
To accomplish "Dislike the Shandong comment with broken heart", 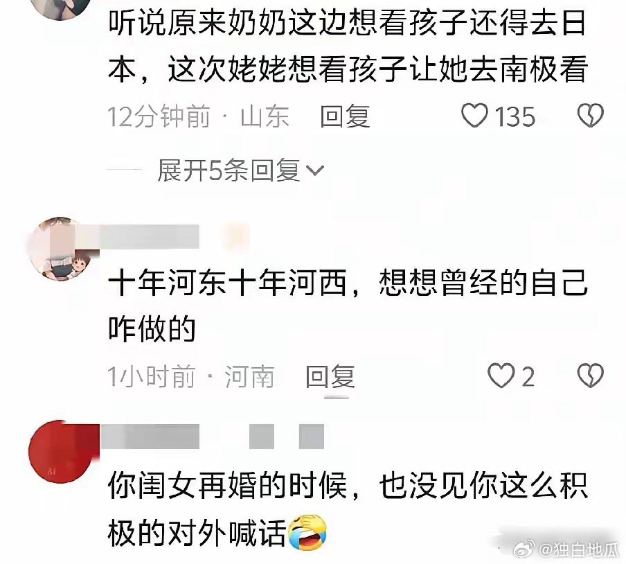I will 591,116.
